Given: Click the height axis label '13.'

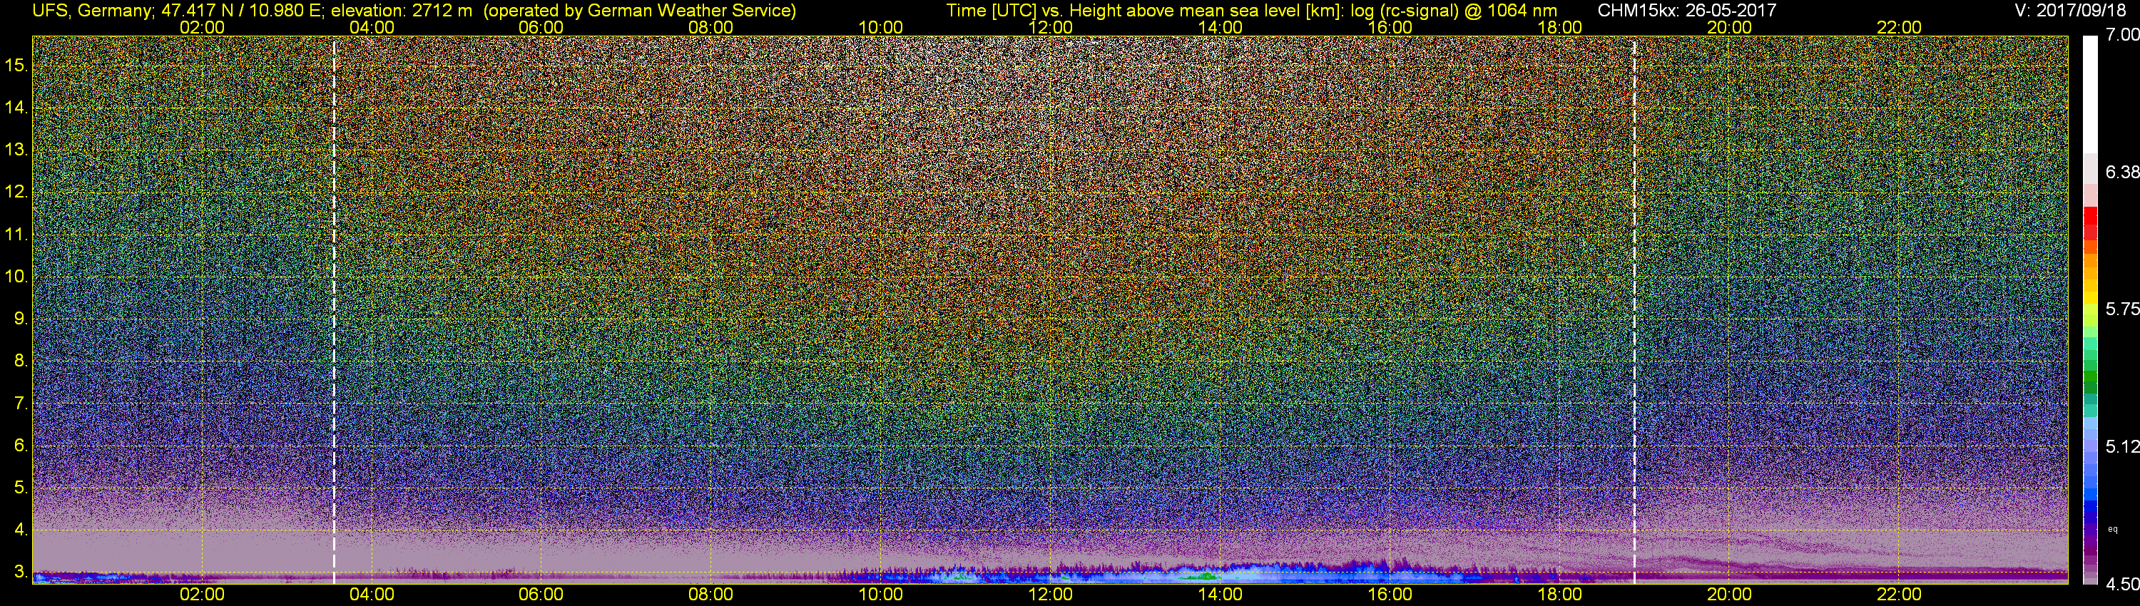Looking at the screenshot, I should (16, 150).
